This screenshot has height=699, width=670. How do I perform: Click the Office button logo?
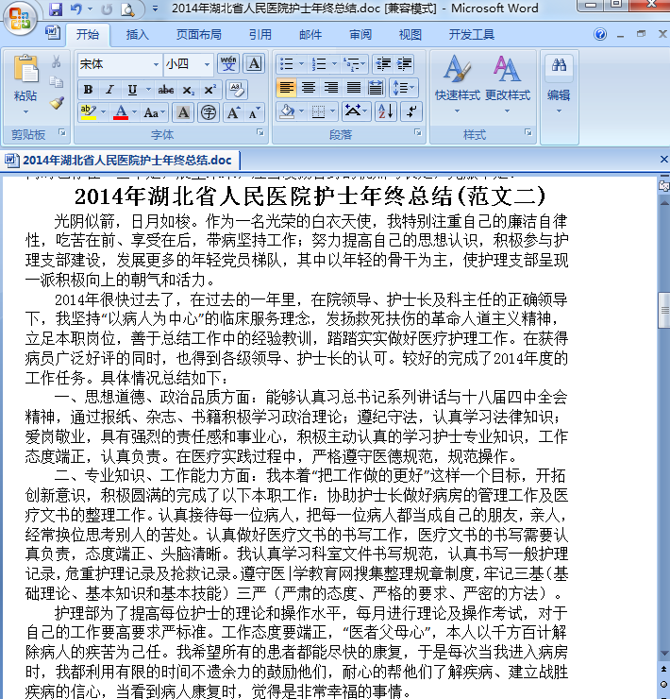click(x=20, y=18)
